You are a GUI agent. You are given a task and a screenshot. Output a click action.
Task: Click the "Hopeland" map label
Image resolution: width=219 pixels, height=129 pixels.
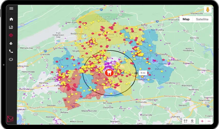152,100
